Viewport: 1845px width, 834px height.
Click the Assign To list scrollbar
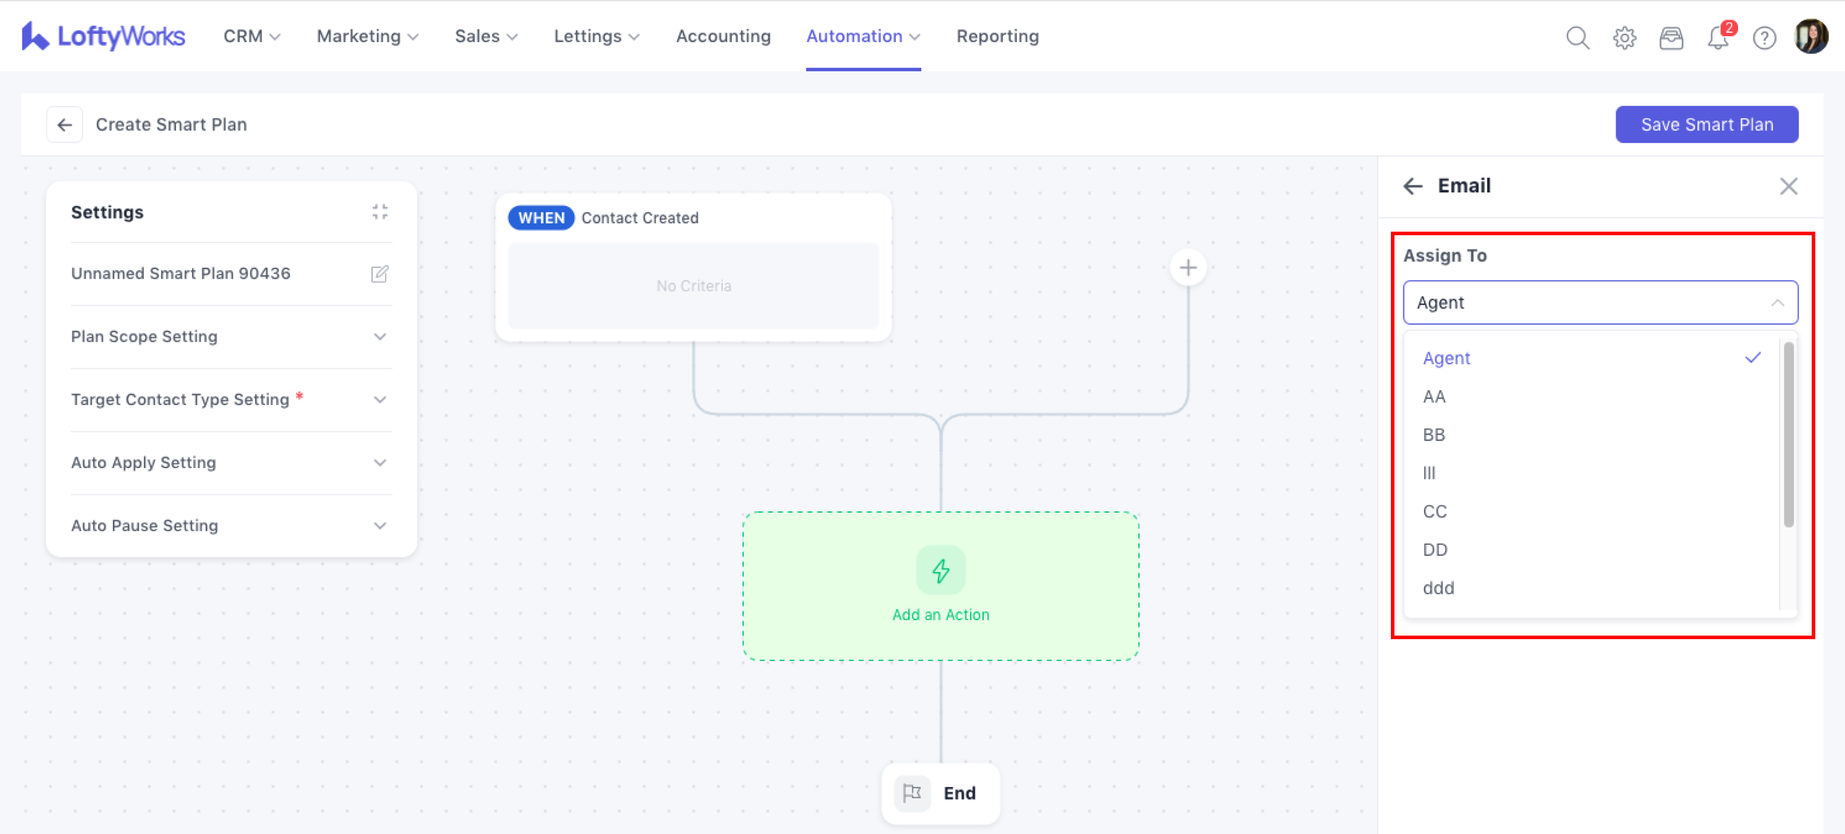coord(1788,435)
